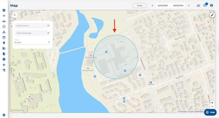
Task: Open the three-dots teams sidebar icon
Action: coord(4,32)
